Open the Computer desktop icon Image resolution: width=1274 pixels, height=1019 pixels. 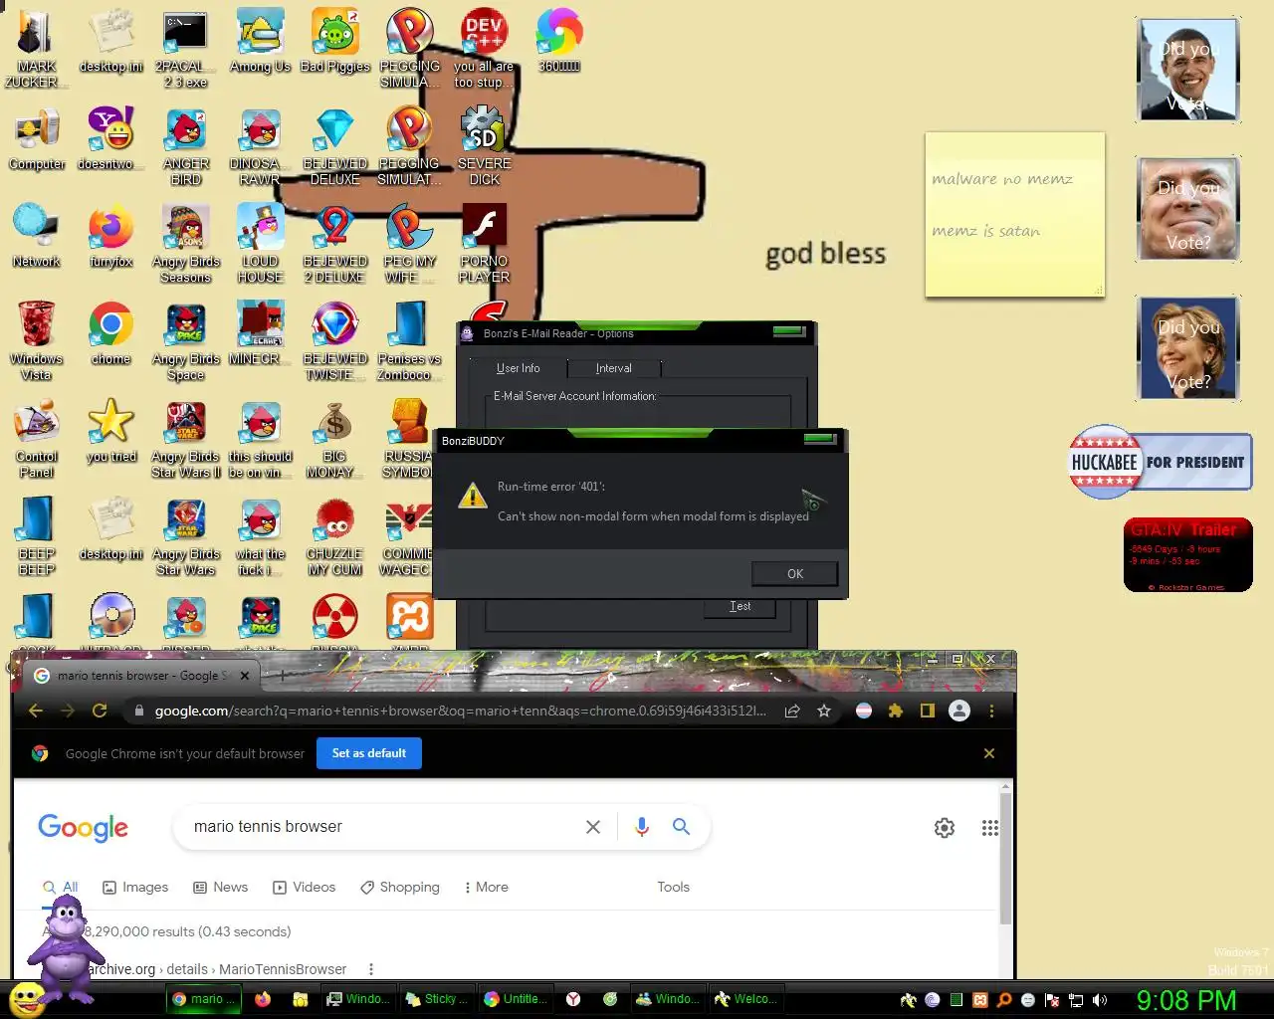tap(37, 139)
